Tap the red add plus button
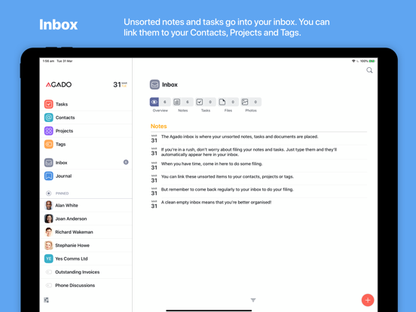The image size is (416, 312). 368,300
